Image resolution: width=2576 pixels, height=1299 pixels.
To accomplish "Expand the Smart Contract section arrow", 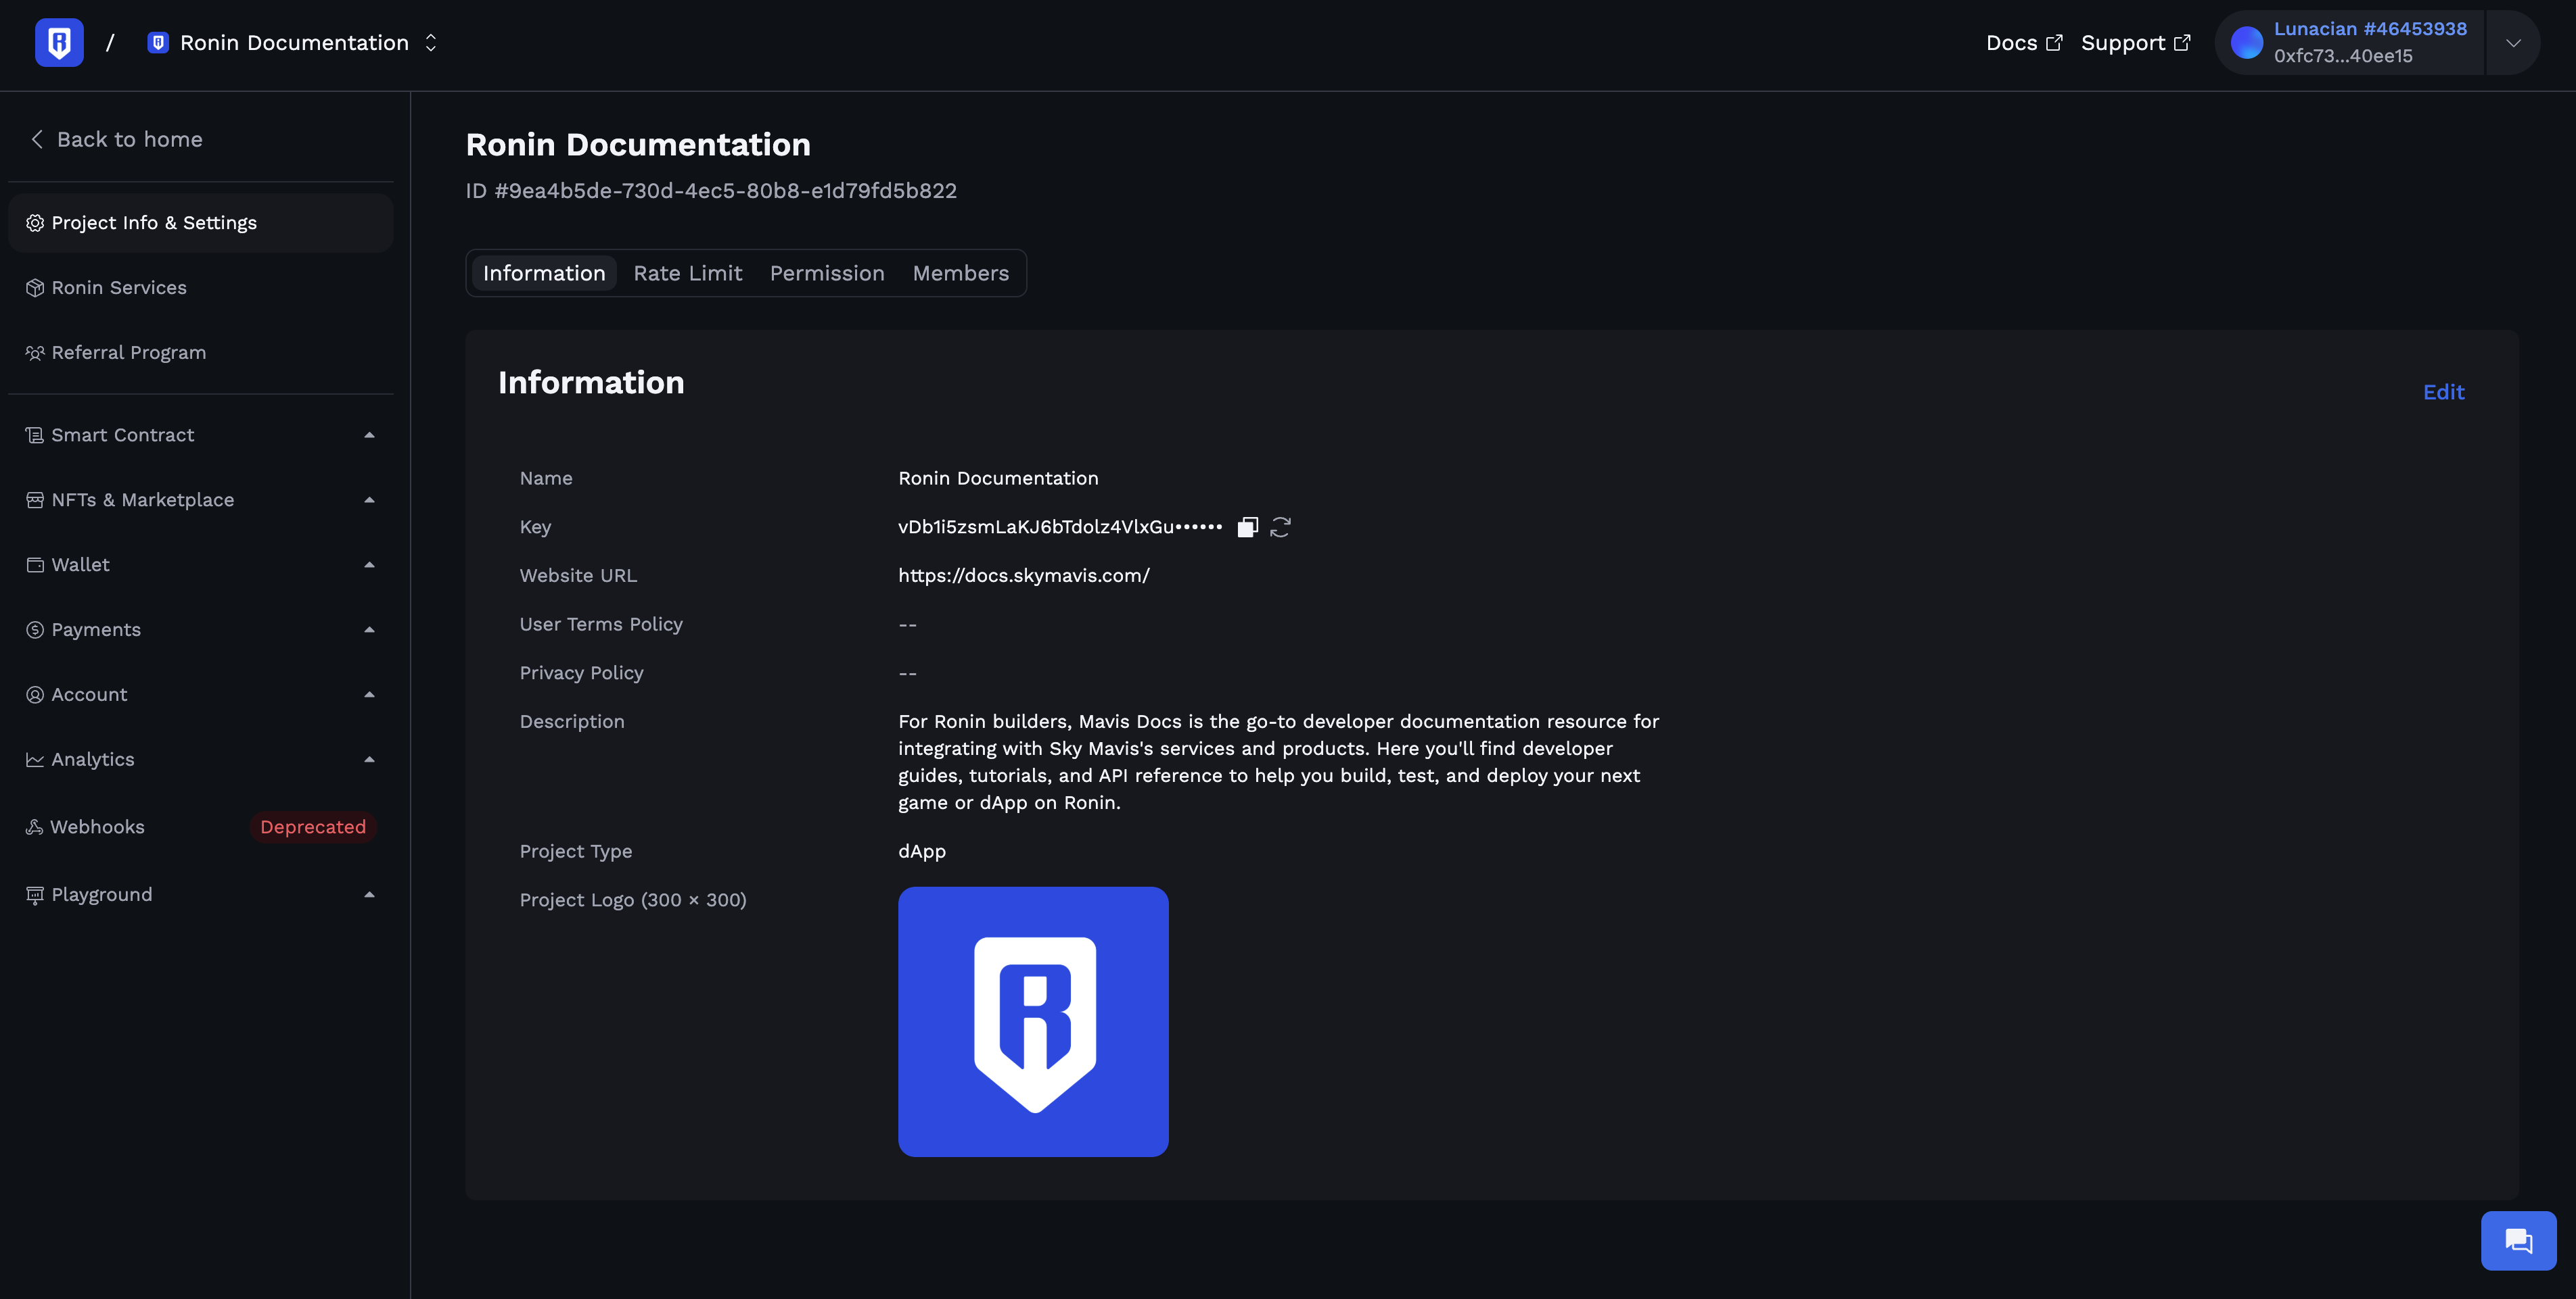I will 369,435.
